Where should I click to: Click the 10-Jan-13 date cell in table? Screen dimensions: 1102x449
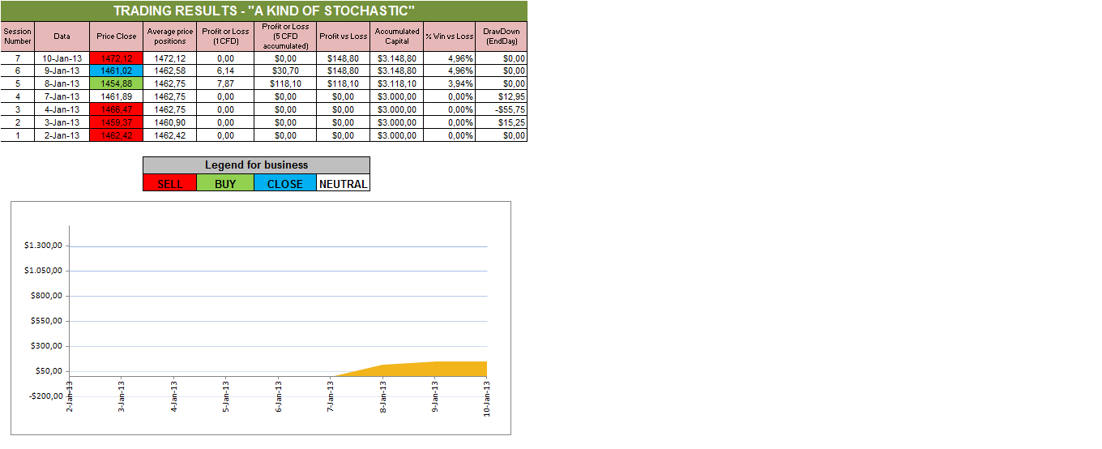point(62,58)
